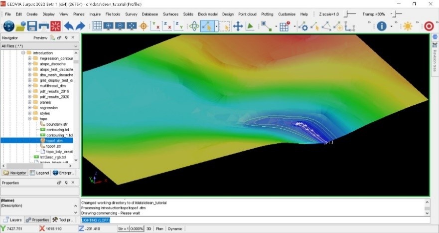This screenshot has width=439, height=233.
Task: Click the Dynamic status bar button
Action: point(175,229)
